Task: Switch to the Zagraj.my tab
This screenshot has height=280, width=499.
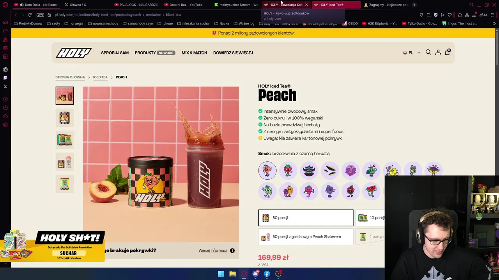Action: [386, 5]
